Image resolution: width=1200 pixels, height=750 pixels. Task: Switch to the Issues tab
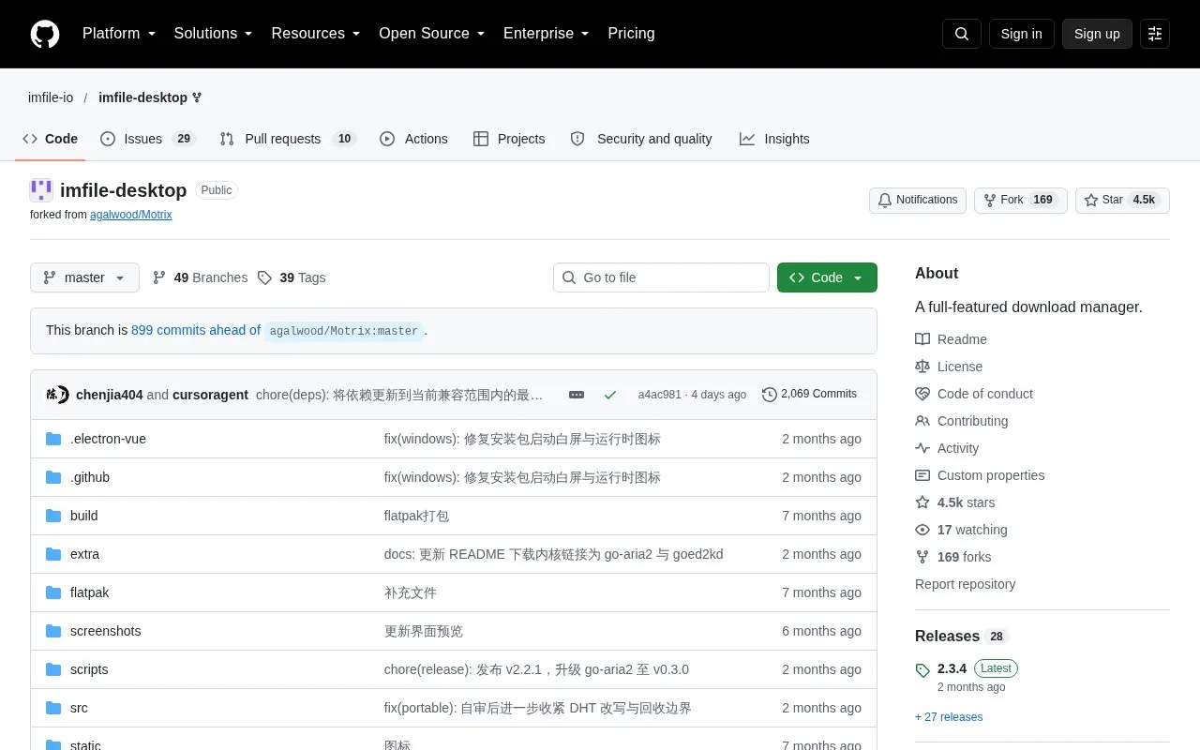(x=147, y=139)
